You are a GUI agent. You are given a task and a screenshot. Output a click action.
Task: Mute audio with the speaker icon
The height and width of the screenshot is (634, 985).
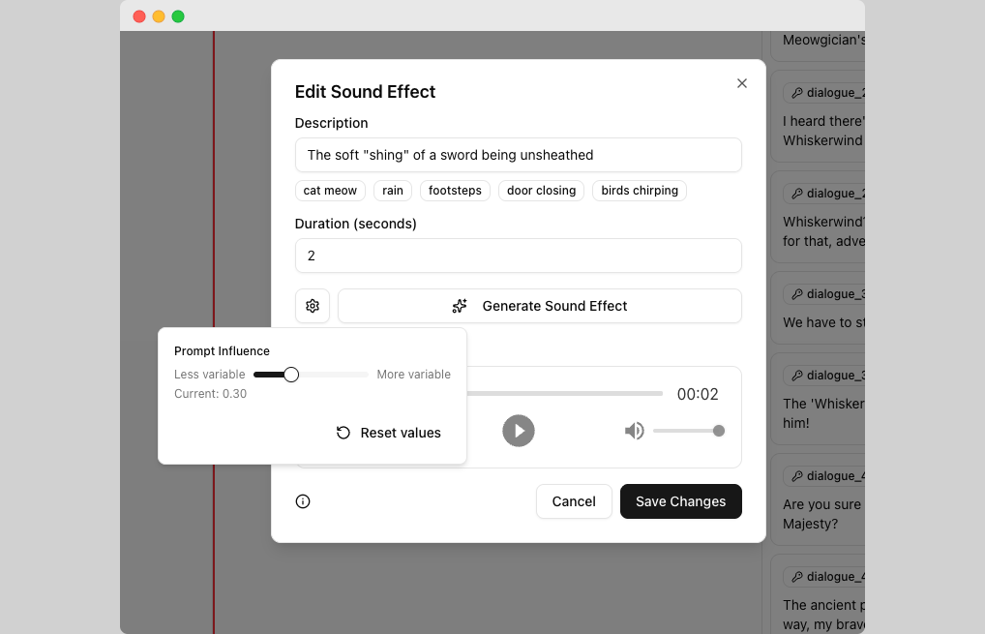pos(635,431)
